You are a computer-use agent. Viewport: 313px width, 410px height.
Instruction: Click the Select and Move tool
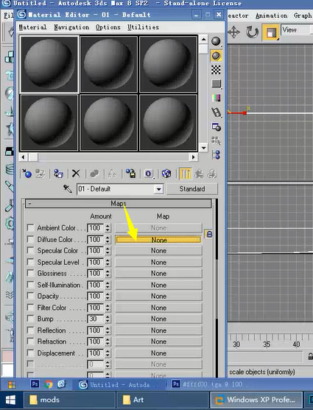point(233,32)
